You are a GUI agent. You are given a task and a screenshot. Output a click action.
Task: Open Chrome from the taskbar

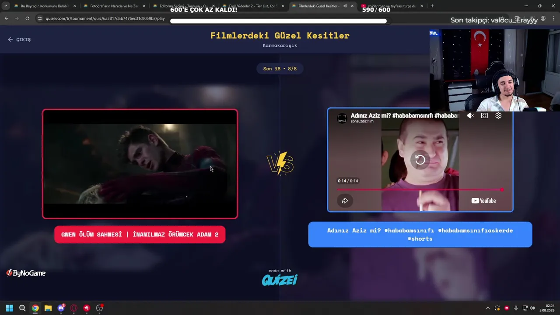(x=35, y=308)
